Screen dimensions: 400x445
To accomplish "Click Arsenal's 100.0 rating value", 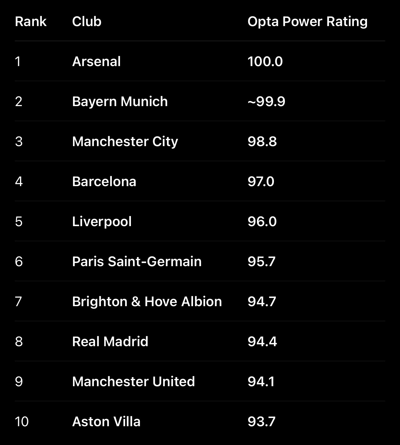I will pyautogui.click(x=265, y=62).
